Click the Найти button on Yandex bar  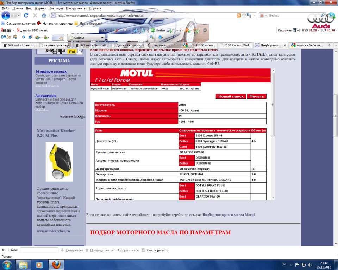click(x=105, y=30)
